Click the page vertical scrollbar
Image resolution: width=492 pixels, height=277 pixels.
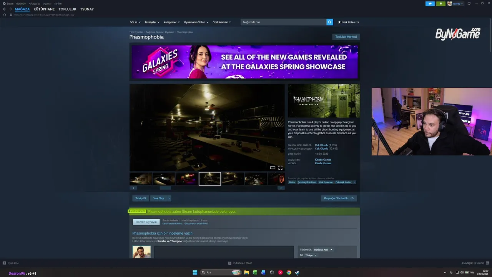tap(490, 35)
